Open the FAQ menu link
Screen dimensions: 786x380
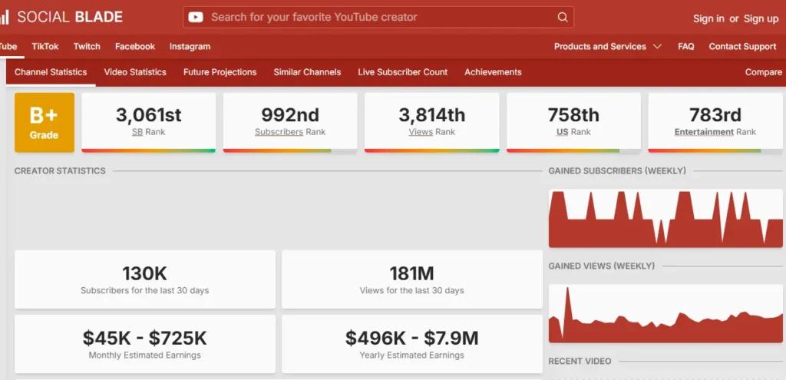click(x=685, y=46)
